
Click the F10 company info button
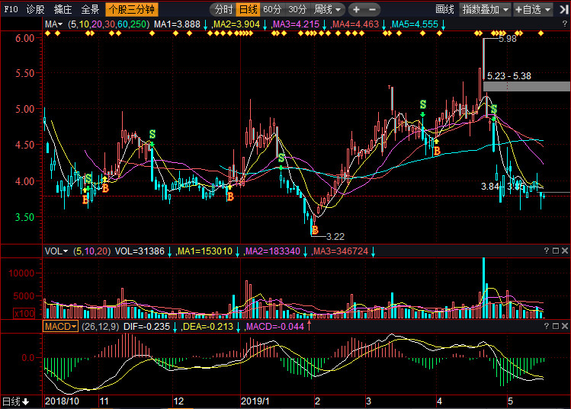pos(11,10)
